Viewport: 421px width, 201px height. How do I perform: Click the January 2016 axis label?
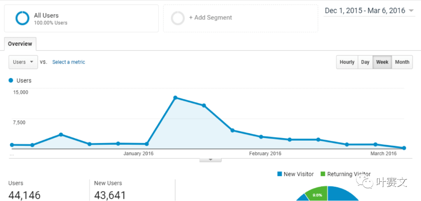[x=138, y=154]
